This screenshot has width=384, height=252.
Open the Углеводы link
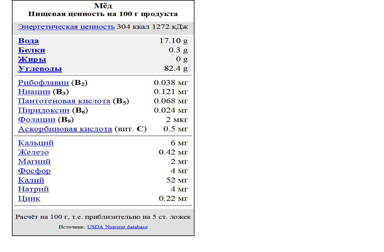pos(40,69)
